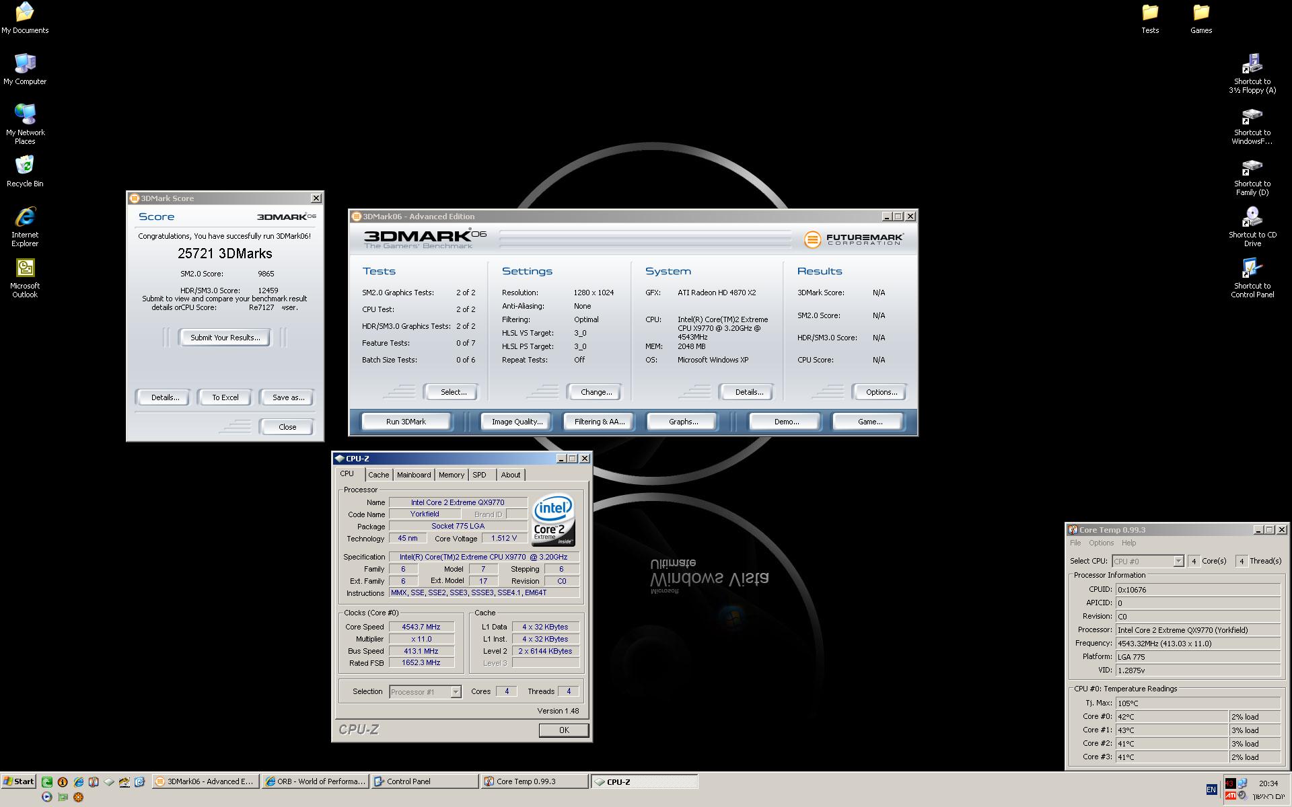Click Save as button in Score window
The width and height of the screenshot is (1292, 807).
288,397
